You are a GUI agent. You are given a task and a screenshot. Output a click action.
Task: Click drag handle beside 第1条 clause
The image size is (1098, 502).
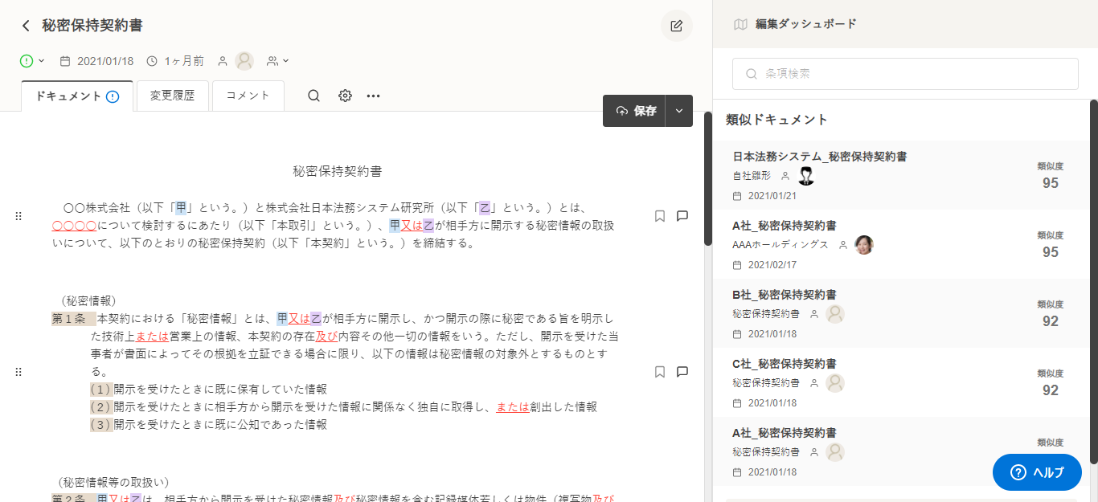tap(18, 372)
